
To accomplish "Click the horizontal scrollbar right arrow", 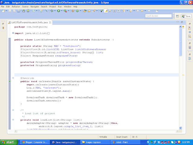I will [x=177, y=131].
